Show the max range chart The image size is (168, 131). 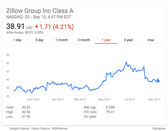pyautogui.click(x=151, y=40)
